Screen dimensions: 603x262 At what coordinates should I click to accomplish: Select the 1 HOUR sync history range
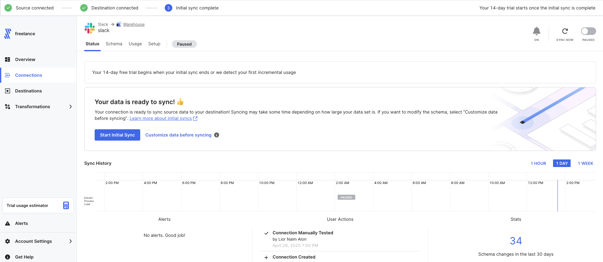538,163
